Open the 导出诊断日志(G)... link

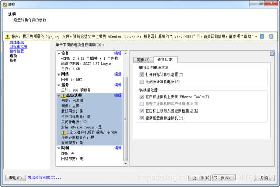point(44,178)
